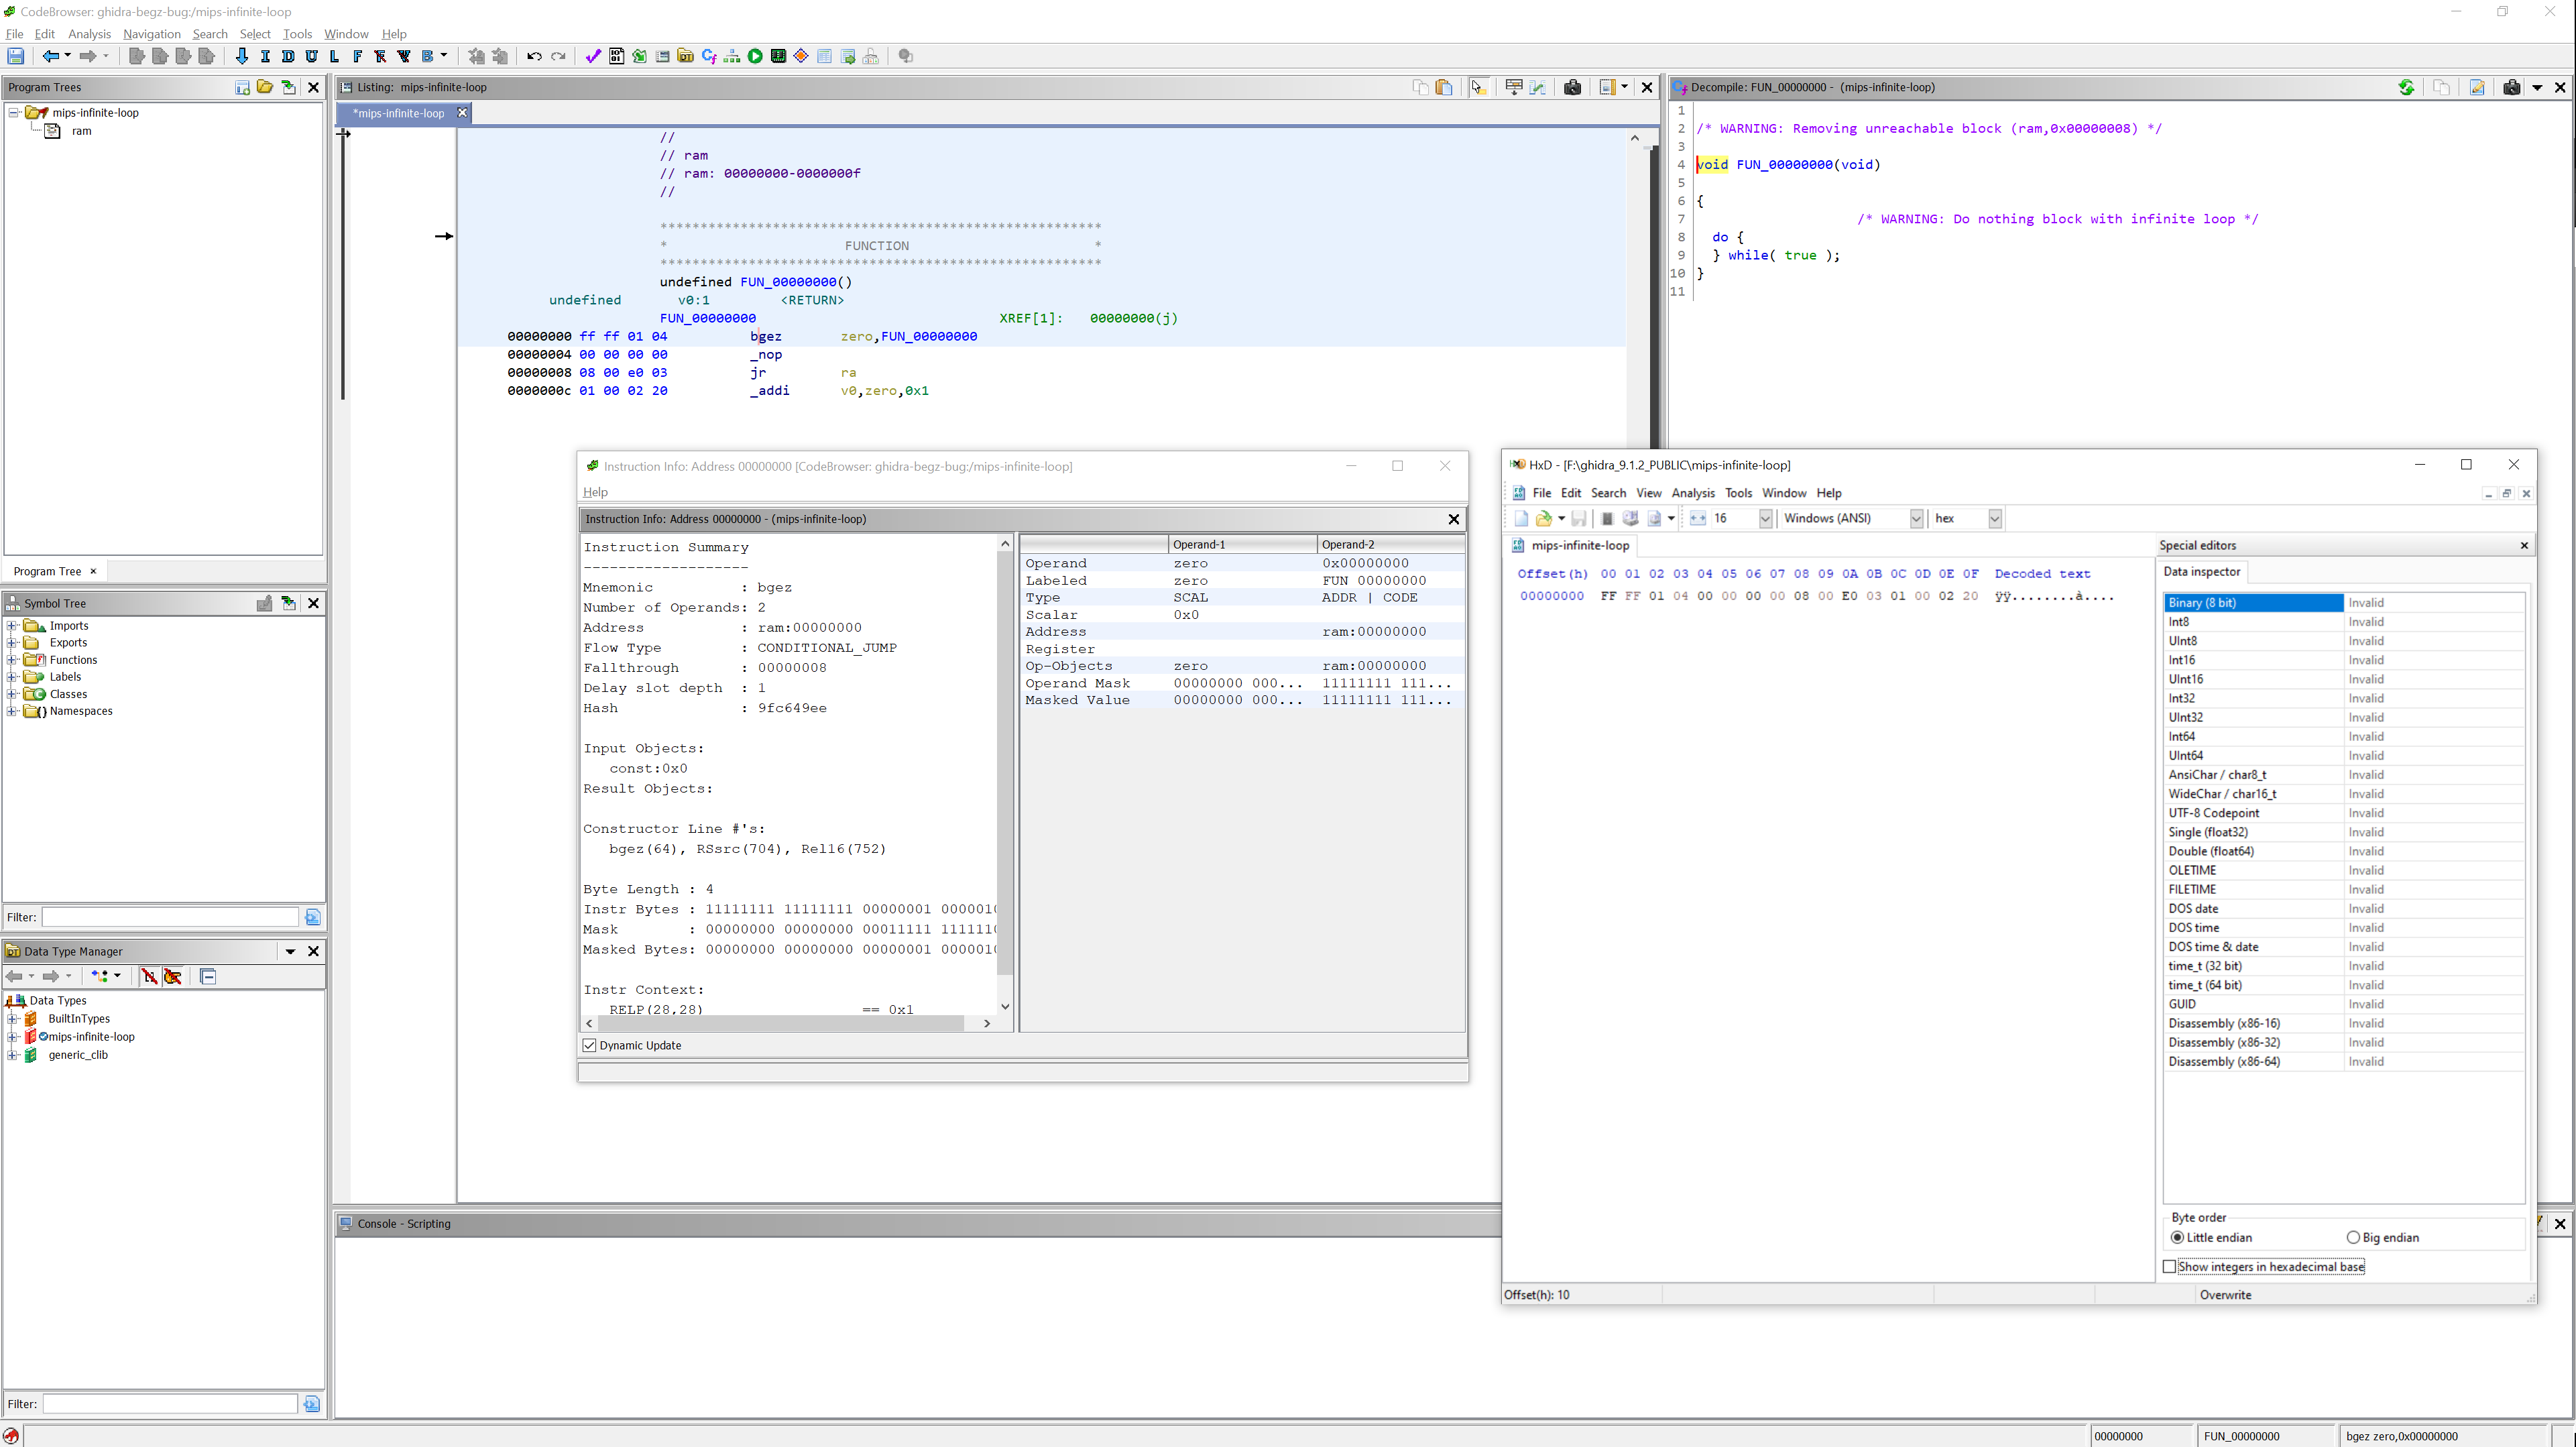2576x1447 pixels.
Task: Expand the Imports folder in Symbol Tree
Action: pos(12,626)
